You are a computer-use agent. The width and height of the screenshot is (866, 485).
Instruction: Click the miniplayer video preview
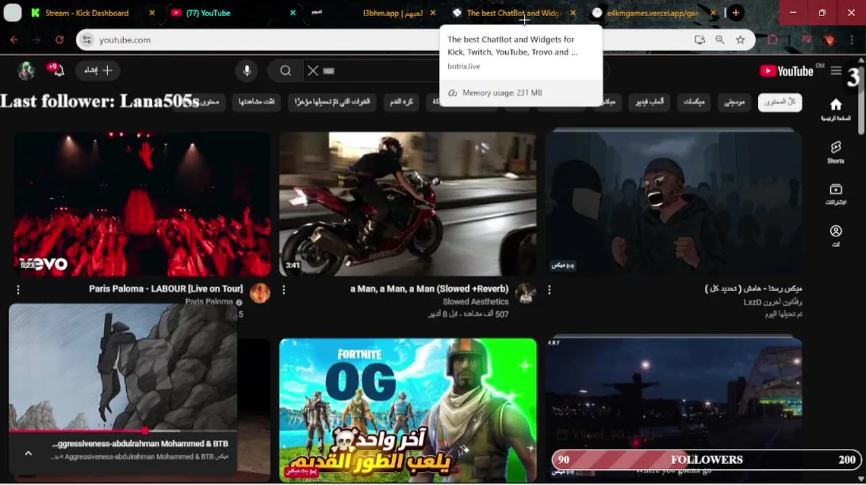click(123, 367)
